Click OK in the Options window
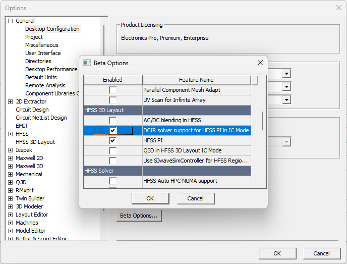347x264 pixels. pos(277,253)
